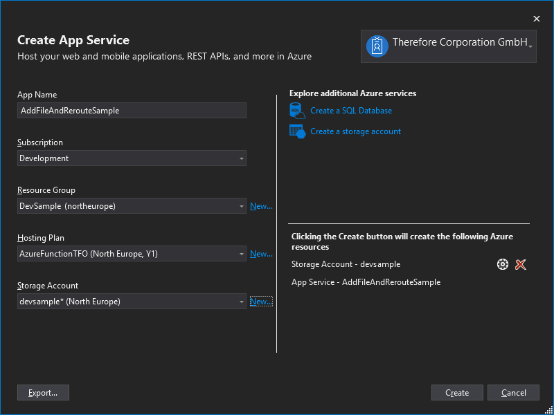The width and height of the screenshot is (554, 415).
Task: Open settings gear for Storage Account devsample
Action: [503, 264]
